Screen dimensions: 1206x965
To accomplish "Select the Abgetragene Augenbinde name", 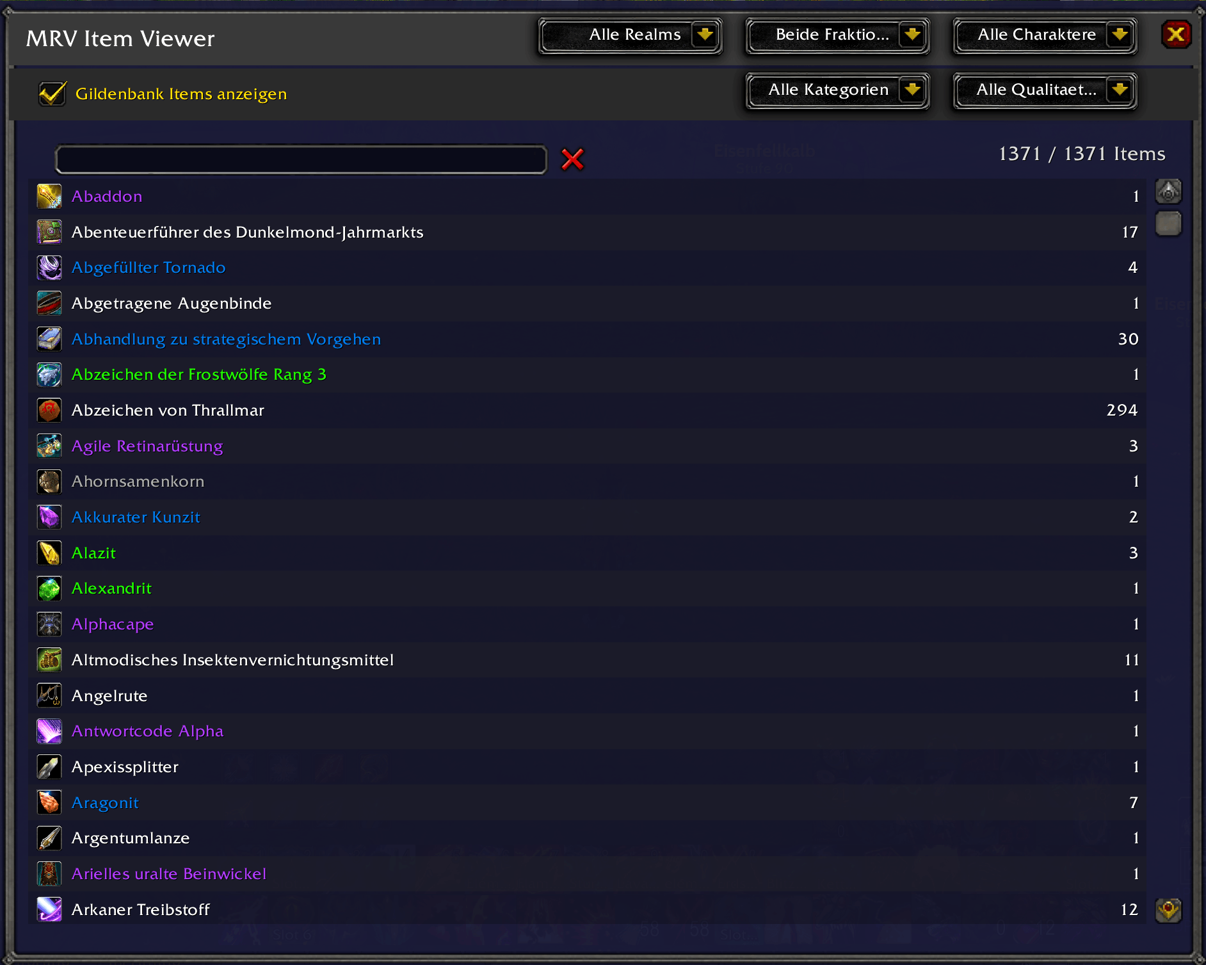I will pos(172,304).
